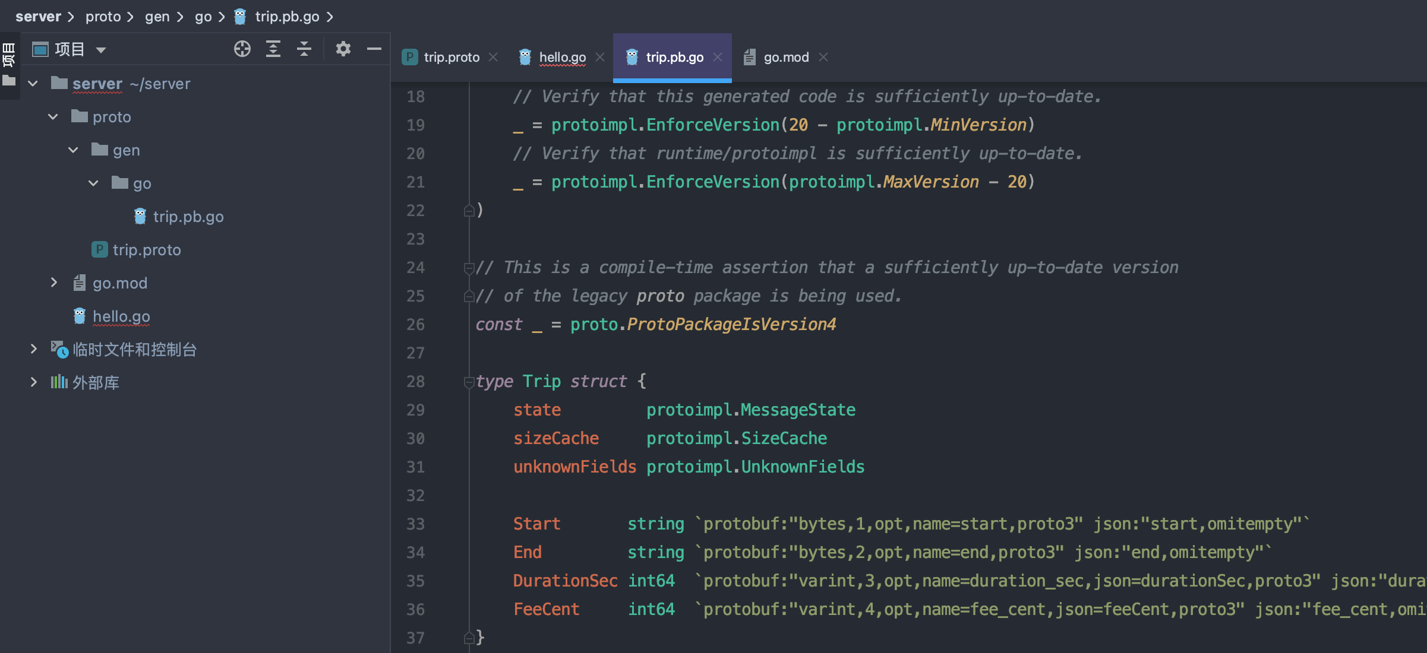Collapse the gen folder
The height and width of the screenshot is (653, 1427).
click(74, 150)
